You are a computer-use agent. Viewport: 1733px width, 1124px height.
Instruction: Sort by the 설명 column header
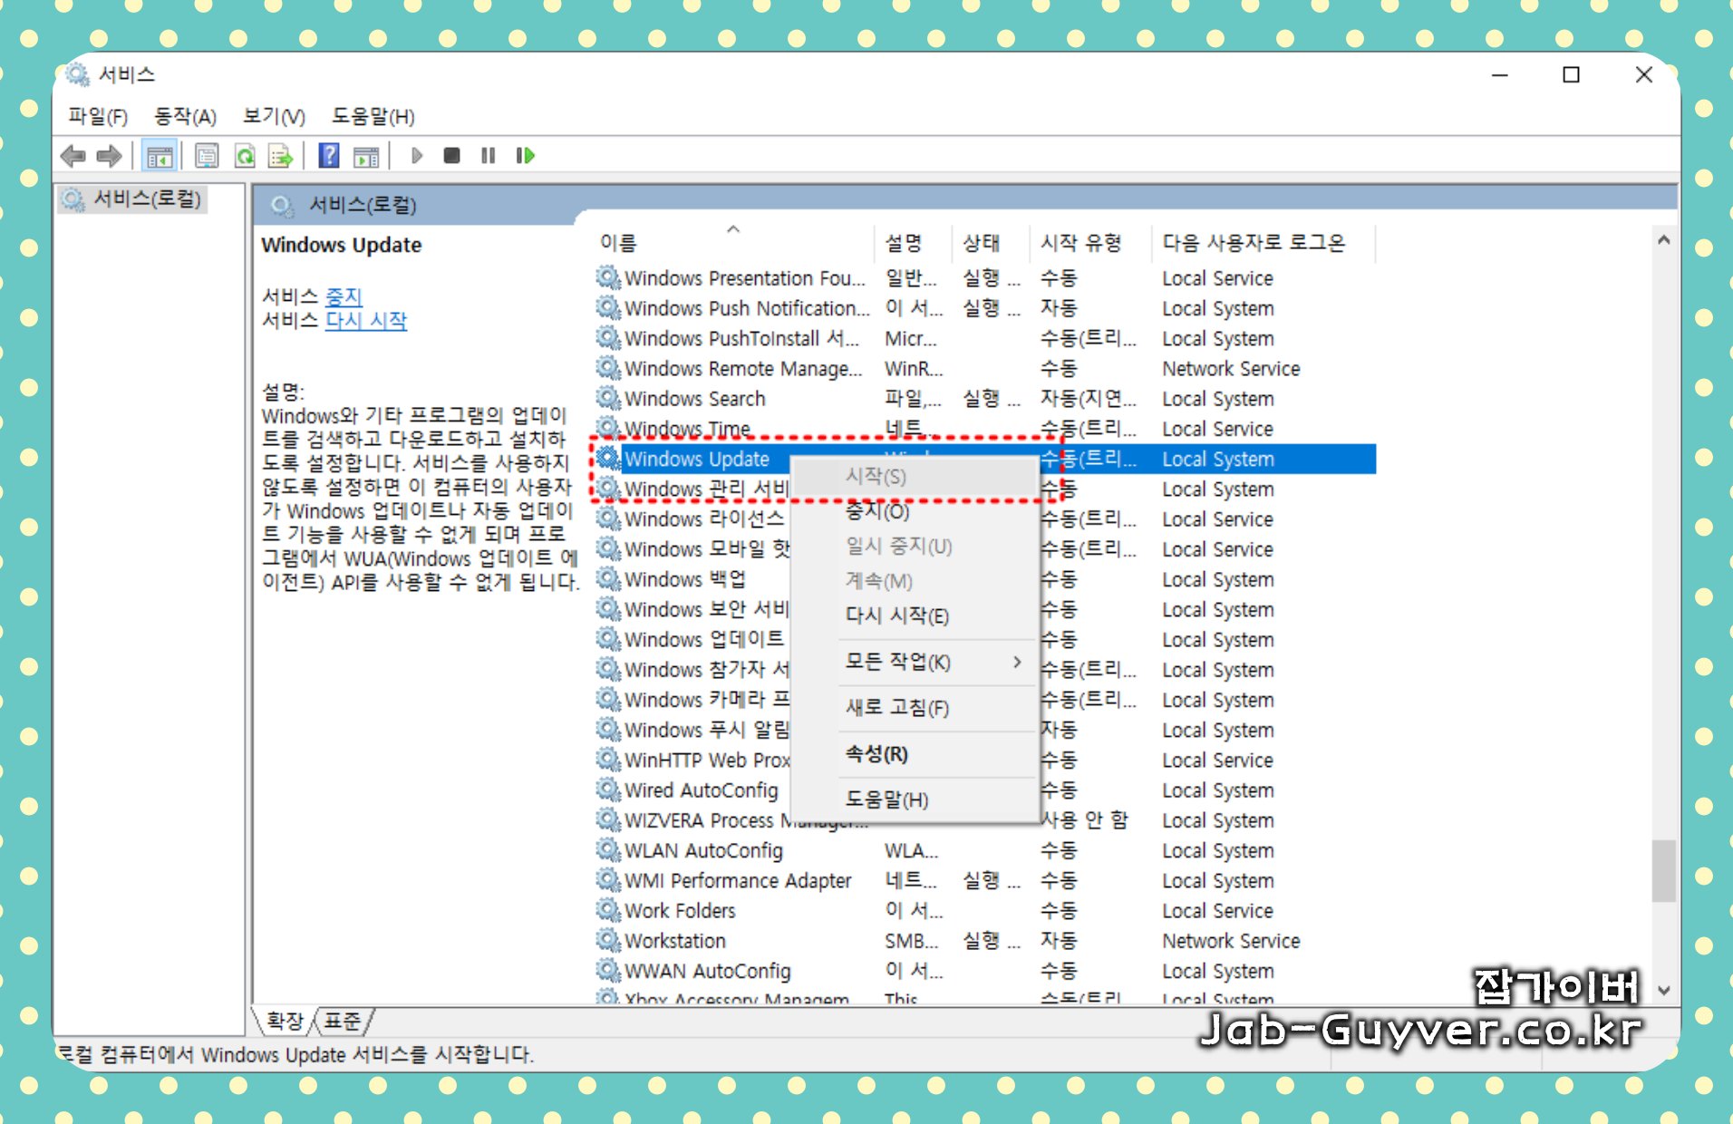pos(914,243)
